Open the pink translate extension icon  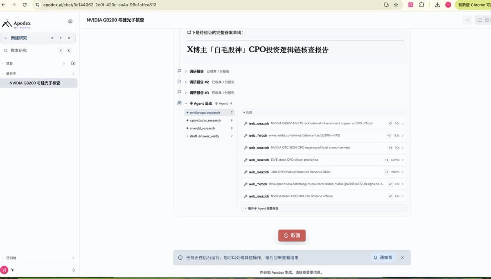click(x=411, y=5)
